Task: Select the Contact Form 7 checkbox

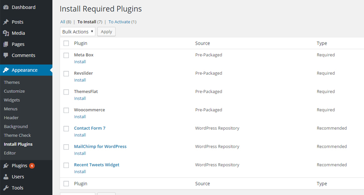Action: (x=66, y=128)
